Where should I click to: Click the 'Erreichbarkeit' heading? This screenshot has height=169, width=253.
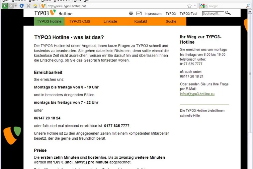(48, 73)
